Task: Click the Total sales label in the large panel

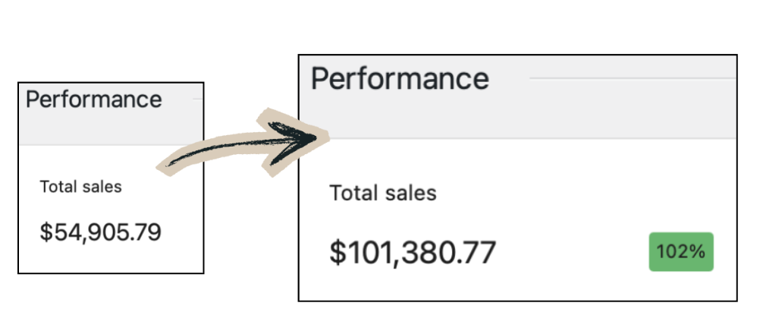Action: [x=383, y=193]
